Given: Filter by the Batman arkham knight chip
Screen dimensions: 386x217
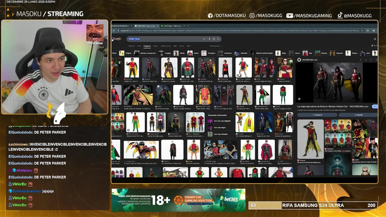Looking at the screenshot, I should coord(262,53).
